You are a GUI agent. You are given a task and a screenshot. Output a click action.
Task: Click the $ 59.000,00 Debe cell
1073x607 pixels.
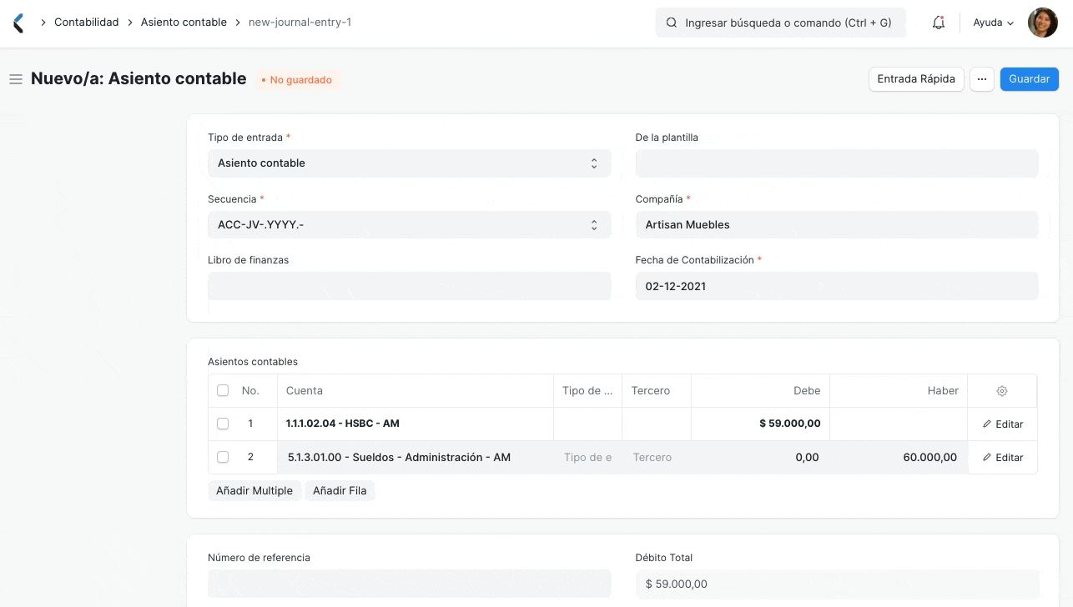[761, 424]
